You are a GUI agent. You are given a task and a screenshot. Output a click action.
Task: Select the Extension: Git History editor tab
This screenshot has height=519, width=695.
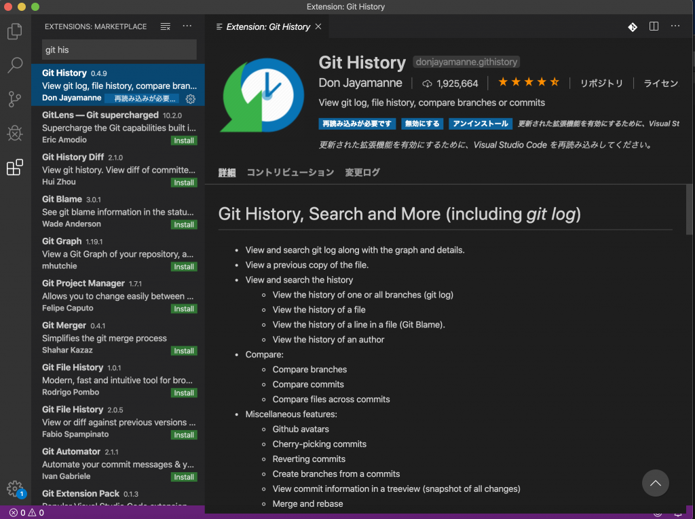pos(267,26)
